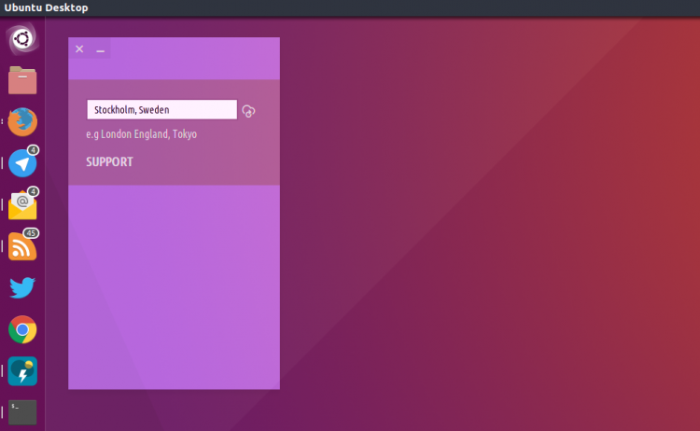Open the Ubuntu Dash launcher

[x=22, y=39]
